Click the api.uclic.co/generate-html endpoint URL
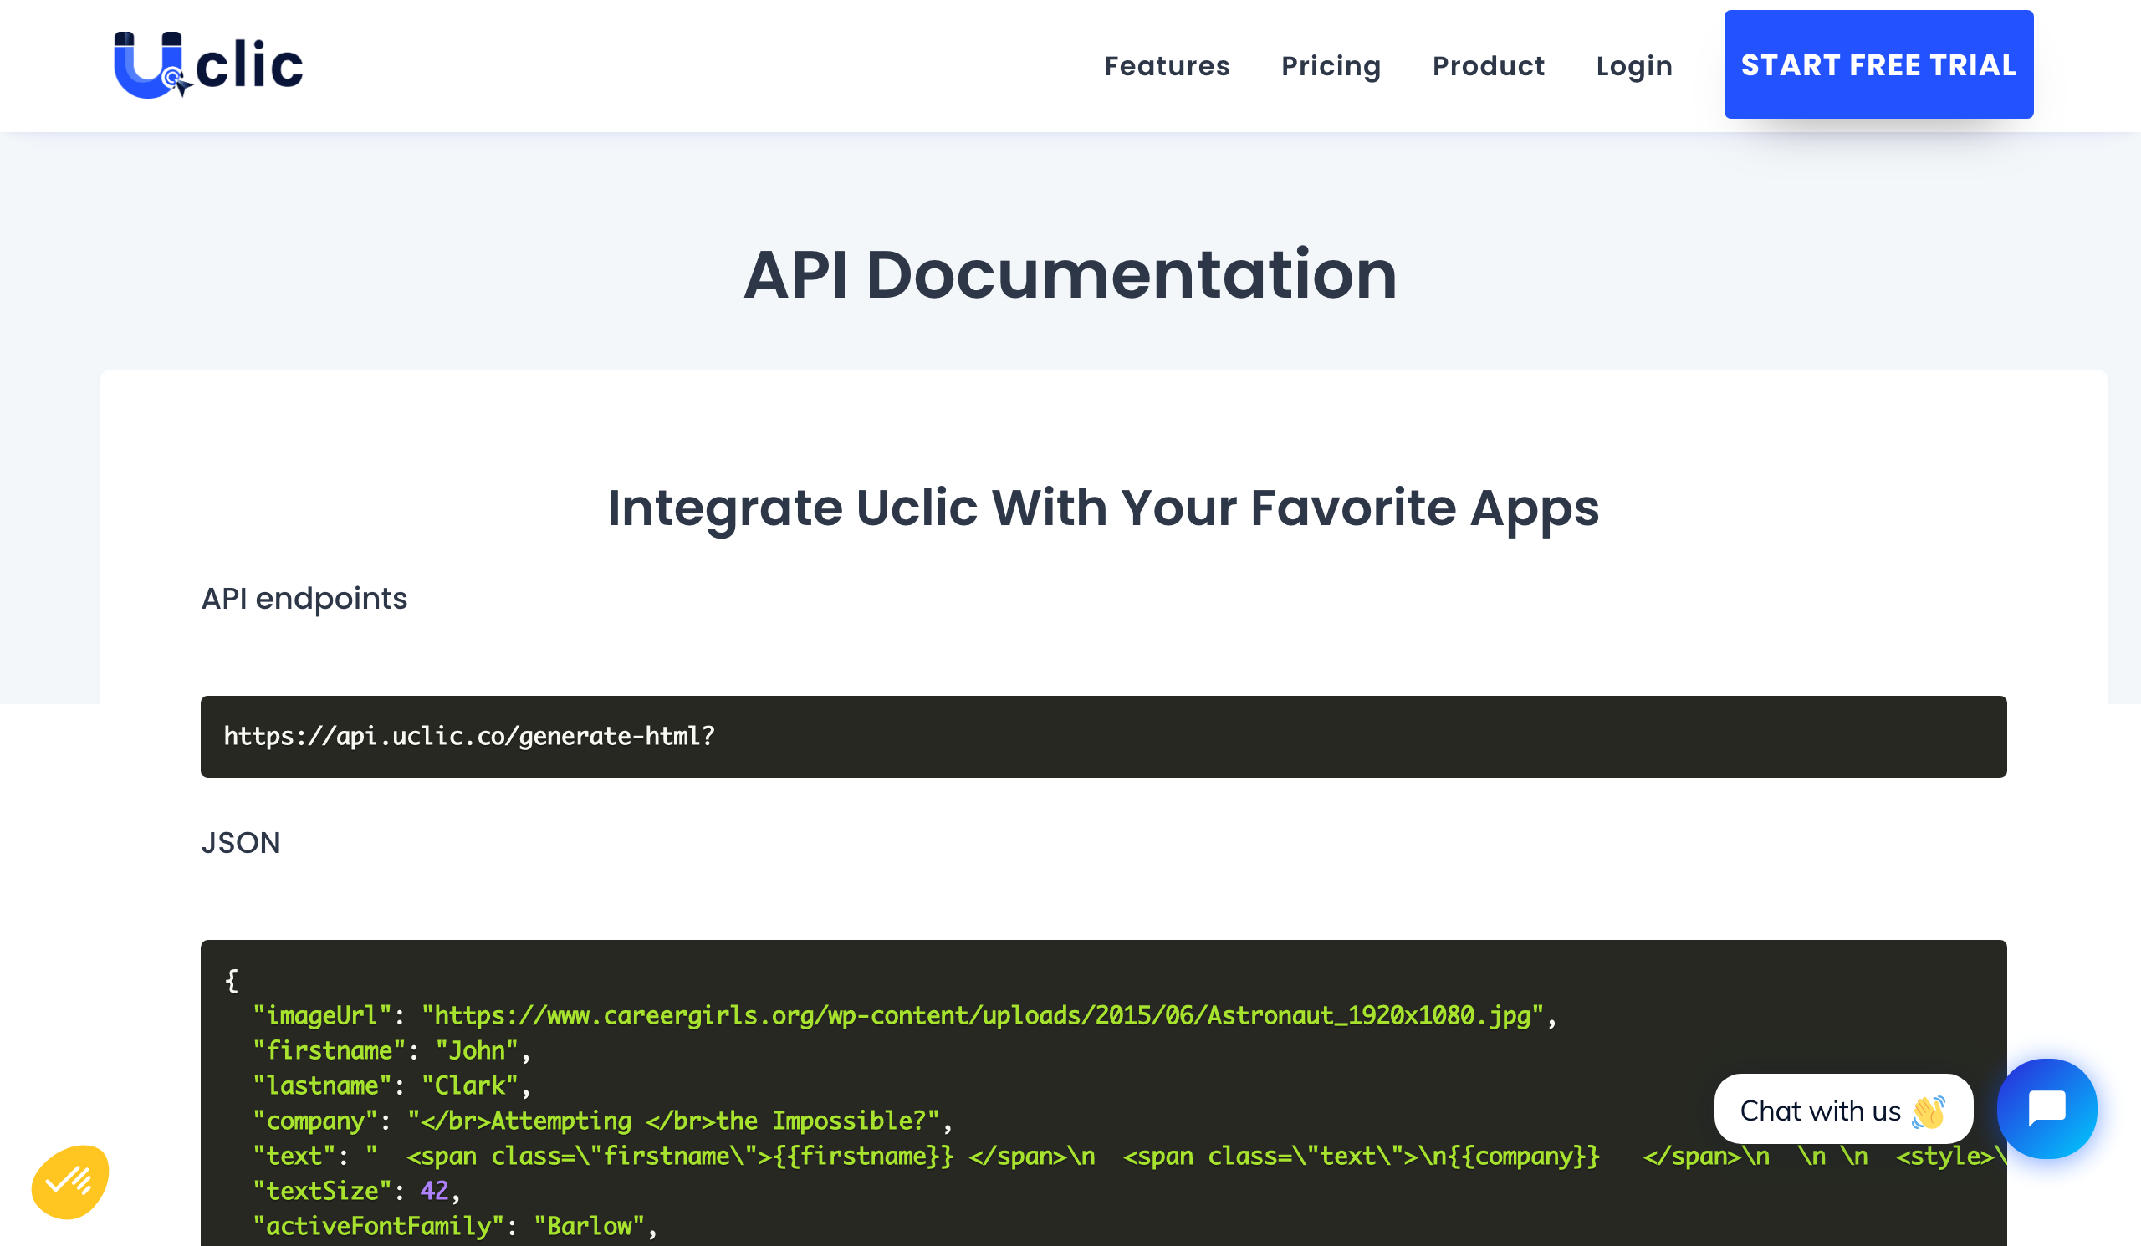The width and height of the screenshot is (2141, 1246). [469, 737]
